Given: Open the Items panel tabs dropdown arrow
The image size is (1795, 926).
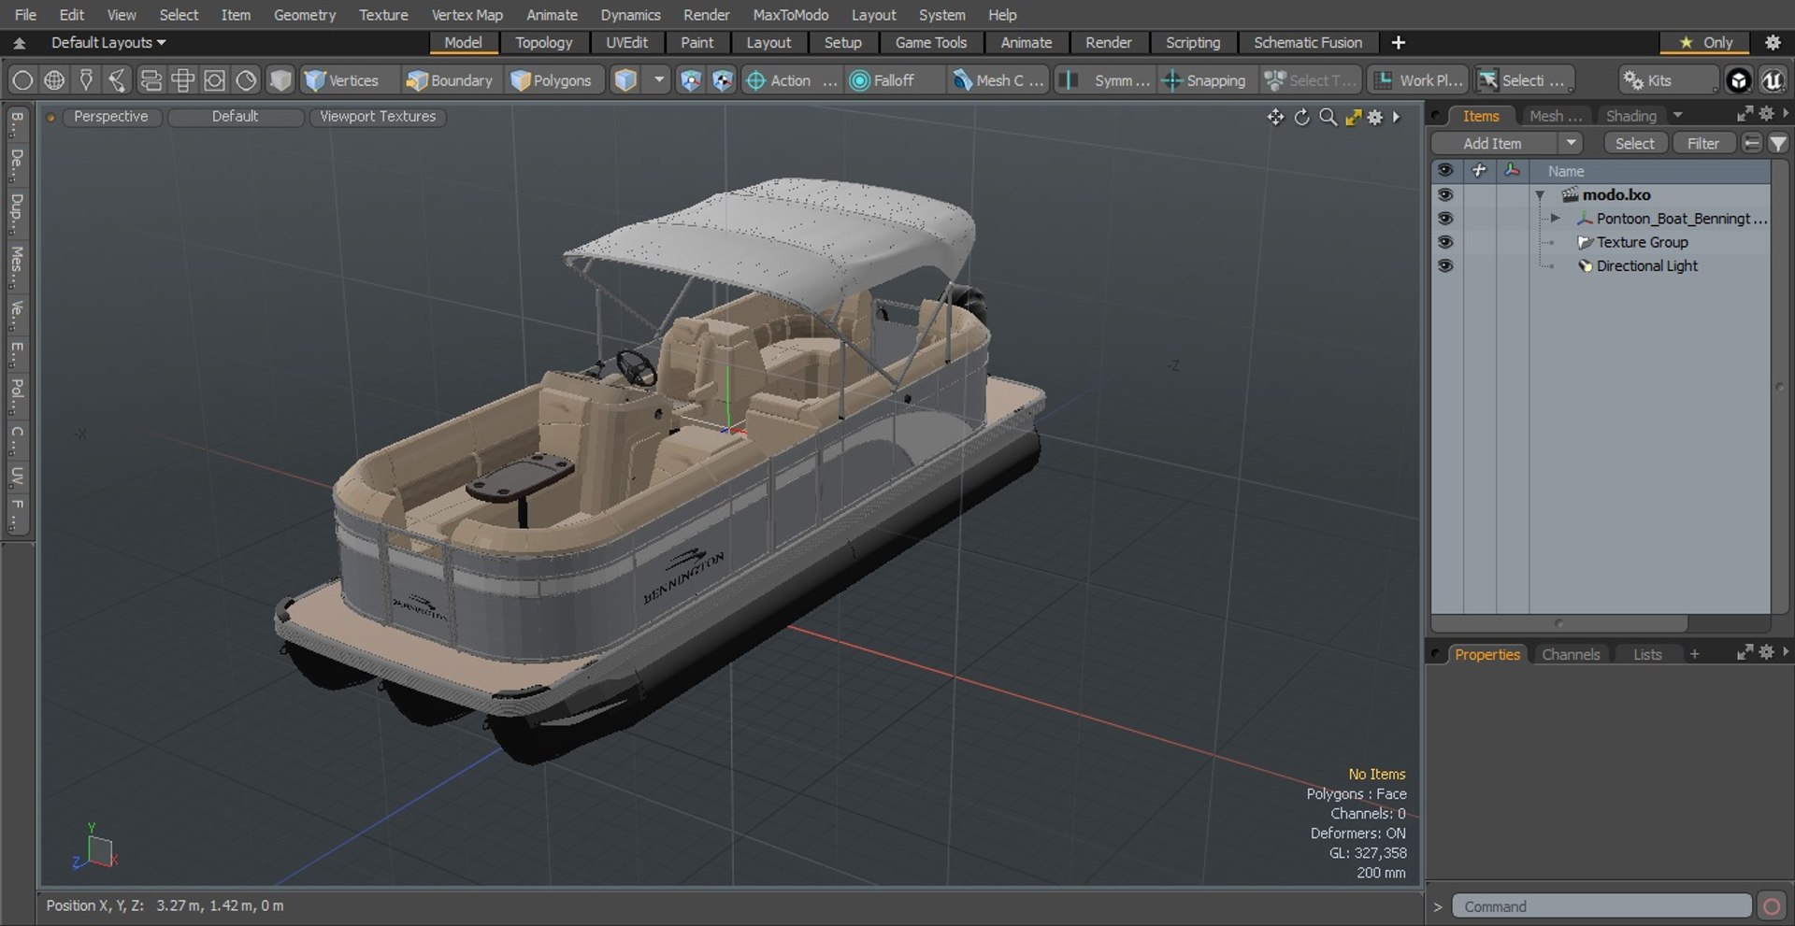Looking at the screenshot, I should coord(1677,115).
